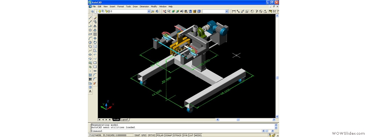Viewport: 367px width, 137px height.
Task: Open the Edit menu
Action: 99,6
